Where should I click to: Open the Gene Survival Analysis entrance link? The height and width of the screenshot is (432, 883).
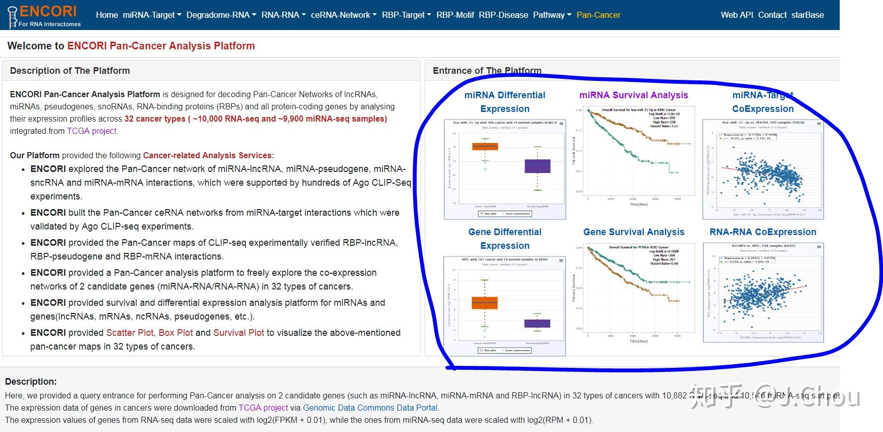633,232
